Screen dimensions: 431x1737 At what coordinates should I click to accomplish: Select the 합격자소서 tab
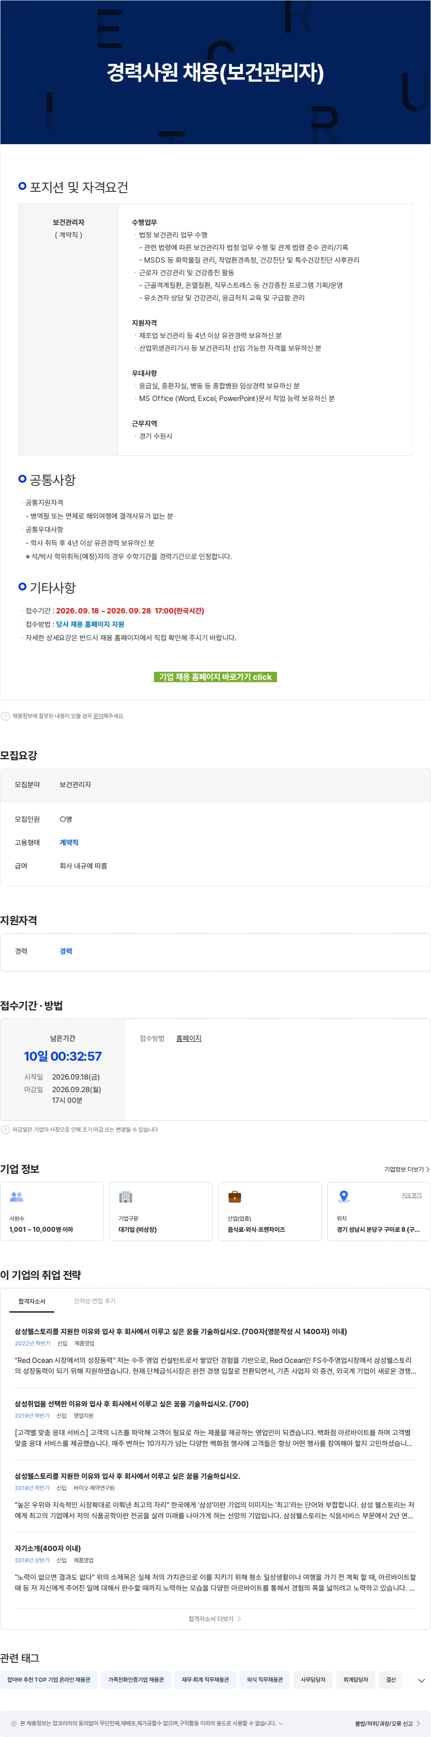point(32,1301)
